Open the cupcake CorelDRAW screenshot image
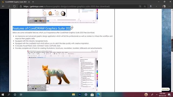The width and height of the screenshot is (173, 97). pos(62,16)
